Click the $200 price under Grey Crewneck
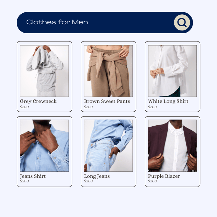 (24, 107)
